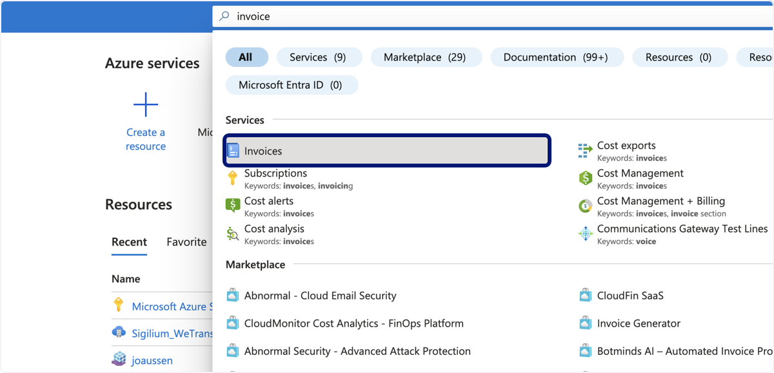Click the Invoice Generator marketplace icon
This screenshot has height=373, width=774.
click(585, 323)
